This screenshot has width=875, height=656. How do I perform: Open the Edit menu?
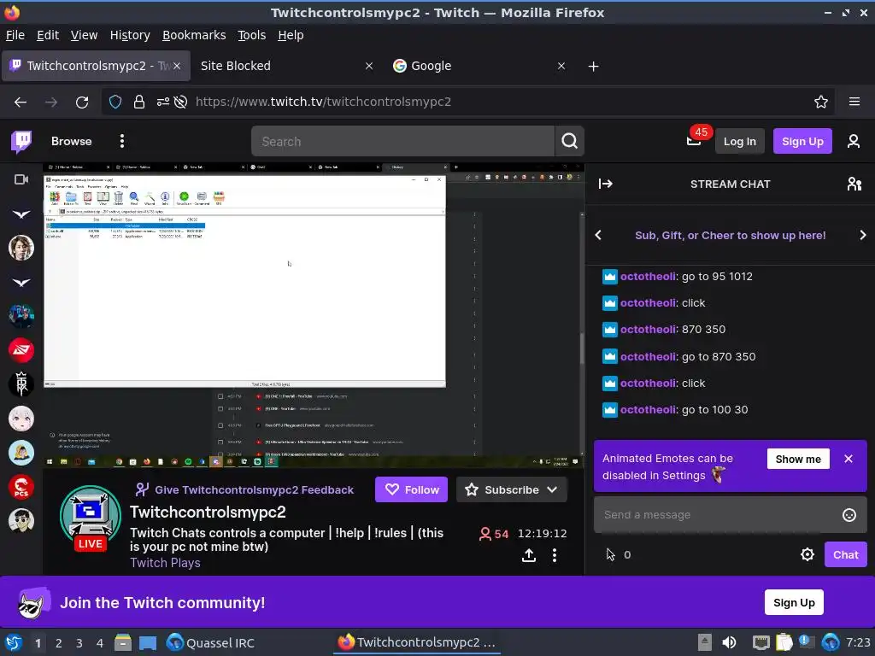[x=48, y=35]
